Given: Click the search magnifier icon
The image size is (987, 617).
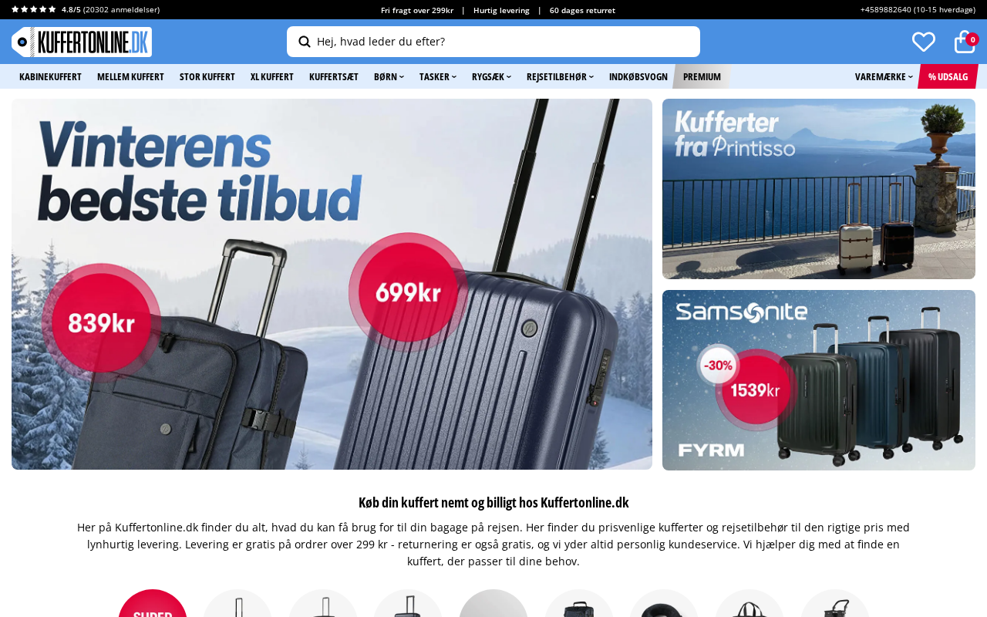Looking at the screenshot, I should click(305, 42).
